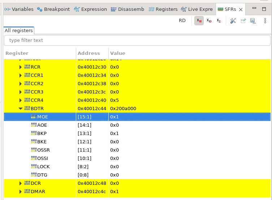The width and height of the screenshot is (272, 200).
Task: Select the CCR4 value 0x5 cell
Action: tap(115, 100)
